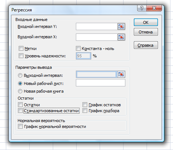Check Стандартизованные остатки
Viewport: 173px width, 150px height.
pyautogui.click(x=20, y=111)
